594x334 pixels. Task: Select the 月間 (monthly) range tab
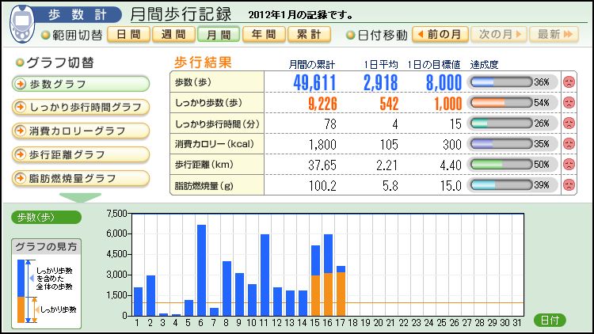click(x=219, y=35)
